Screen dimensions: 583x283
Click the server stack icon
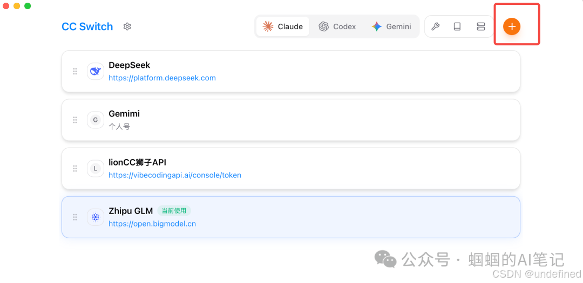(x=481, y=26)
